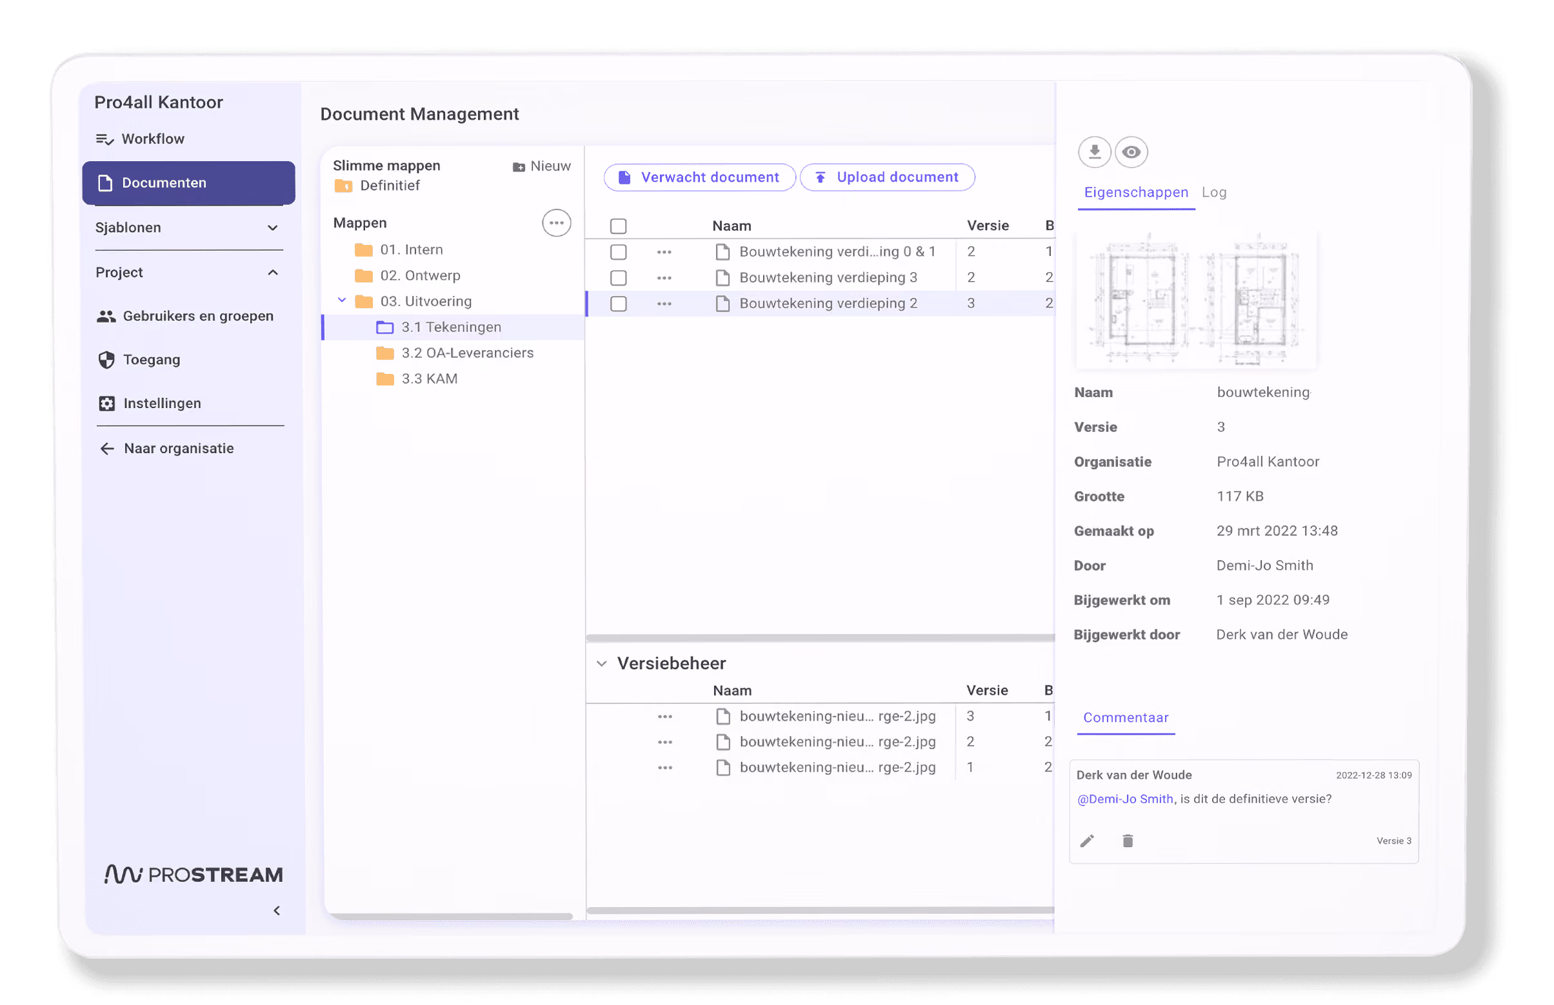Viewport: 1554px width, 1005px height.
Task: Collapse the 03. Uitvoering folder chevron
Action: tap(341, 300)
